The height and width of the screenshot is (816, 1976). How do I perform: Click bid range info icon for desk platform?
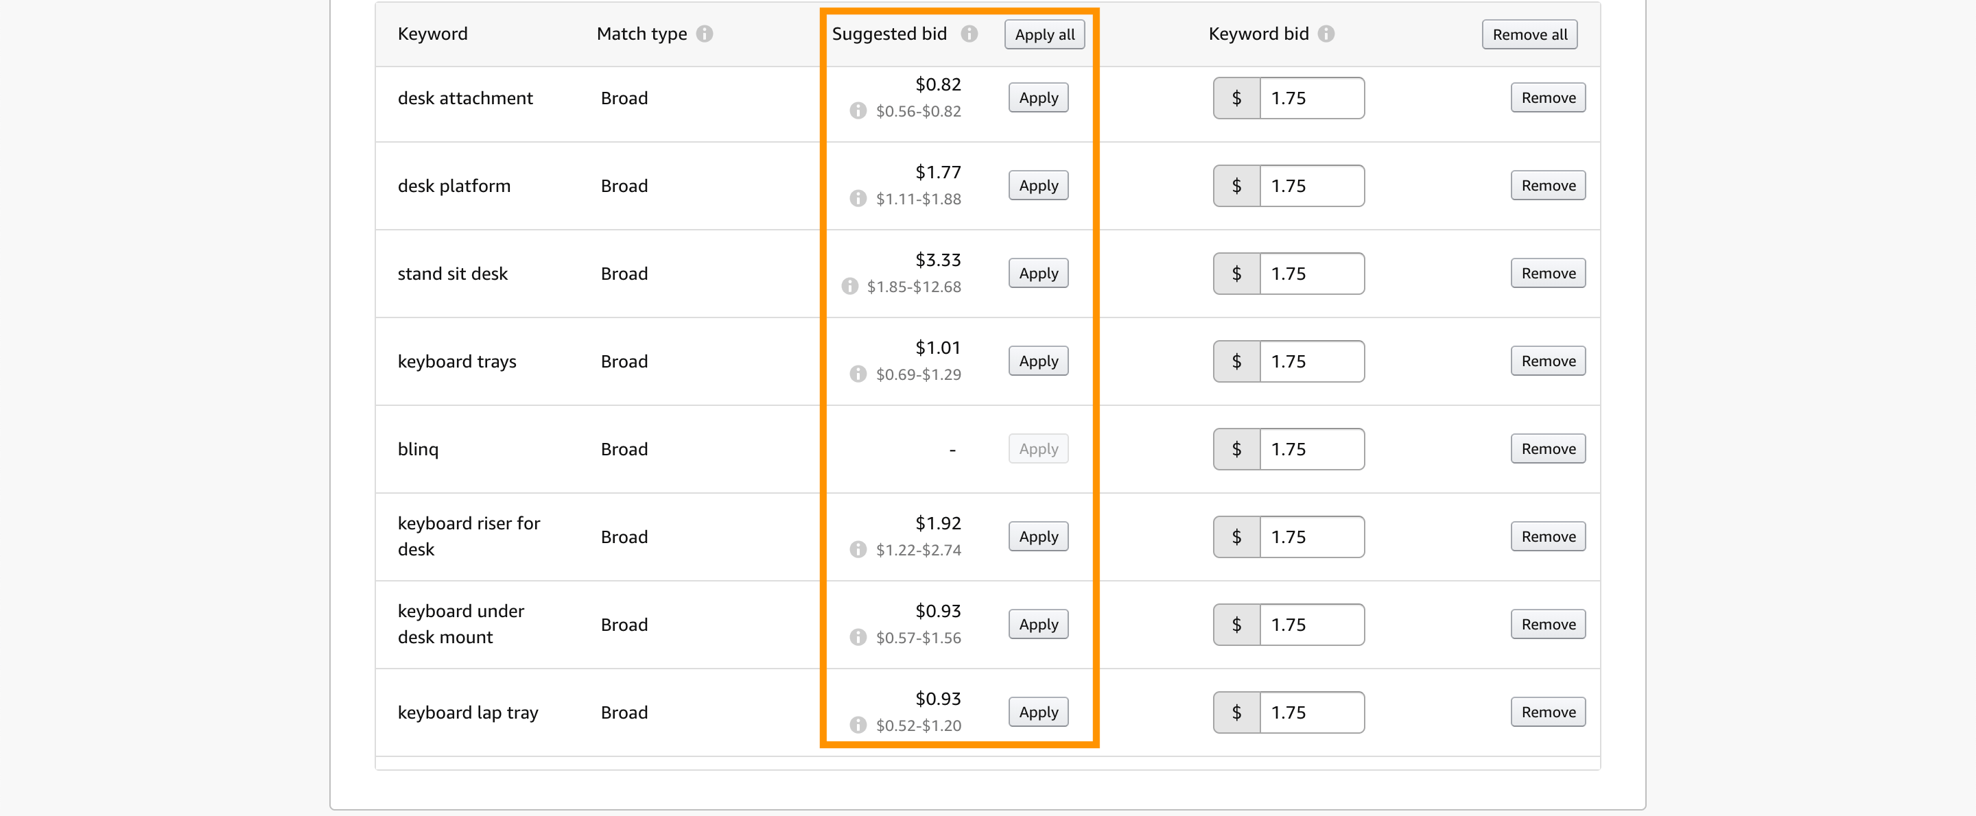[858, 199]
